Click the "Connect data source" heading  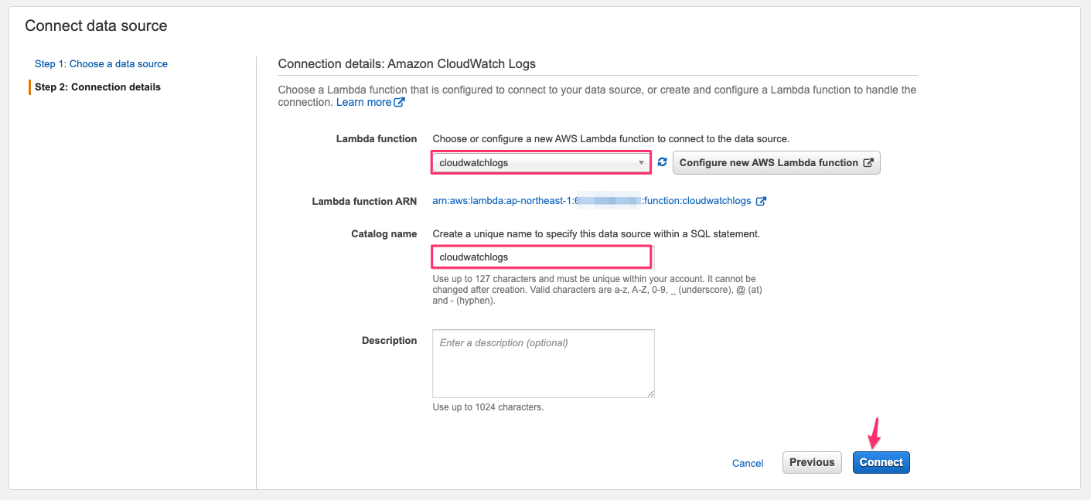[96, 26]
